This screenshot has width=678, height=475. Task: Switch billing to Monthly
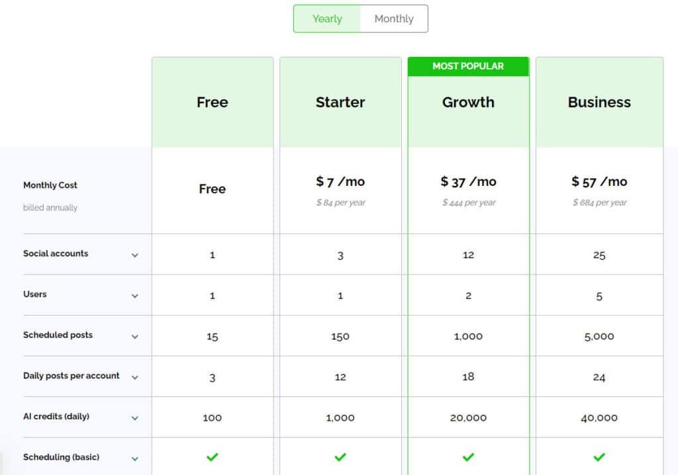pyautogui.click(x=394, y=19)
